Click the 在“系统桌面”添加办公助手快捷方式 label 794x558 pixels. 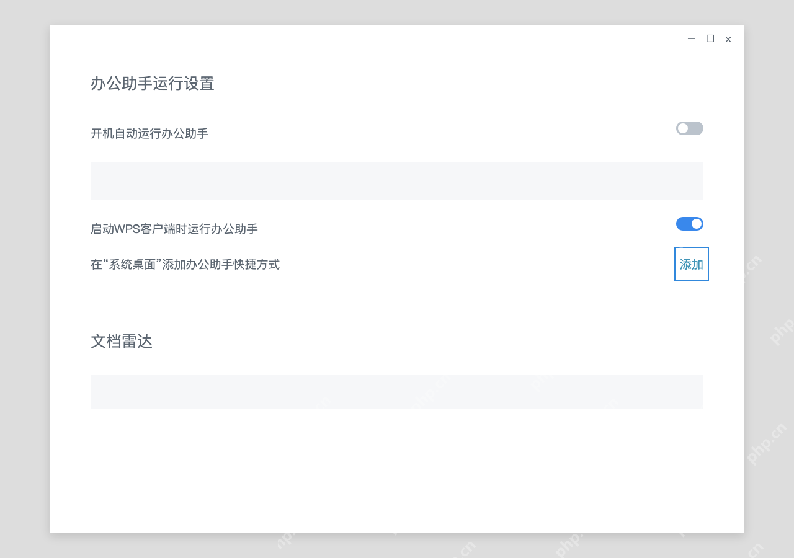click(x=185, y=265)
